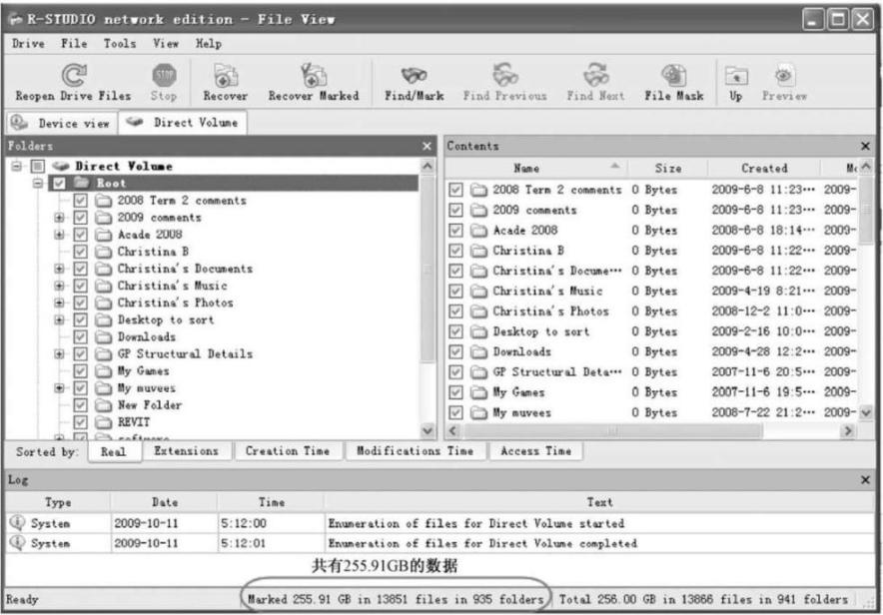Toggle Downloads checkbox in Contents list

[456, 351]
